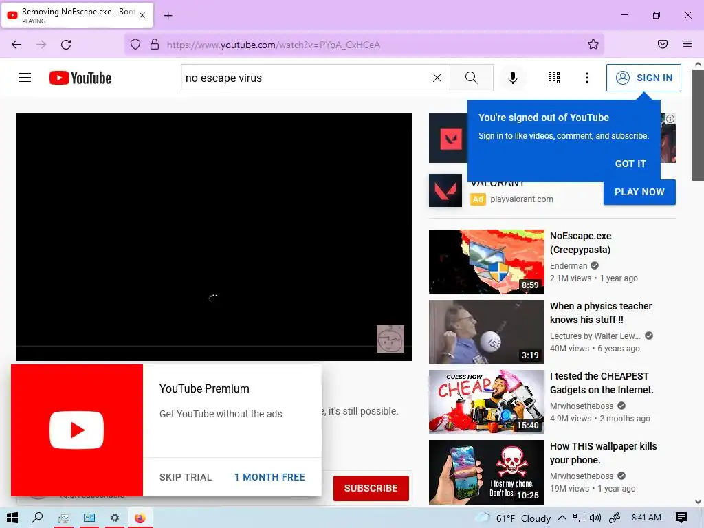The width and height of the screenshot is (704, 528).
Task: Click the video progress bar
Action: [x=214, y=346]
